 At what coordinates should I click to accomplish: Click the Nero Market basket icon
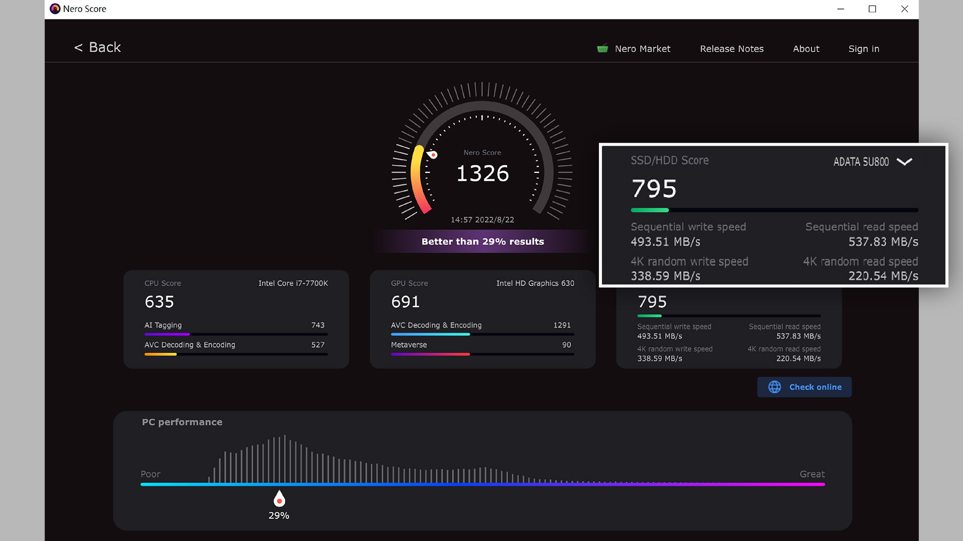tap(602, 48)
